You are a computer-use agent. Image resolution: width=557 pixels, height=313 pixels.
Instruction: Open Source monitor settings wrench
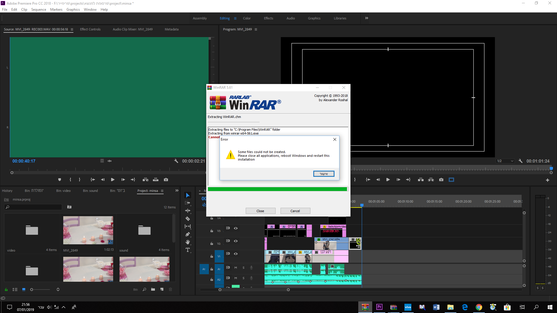[176, 161]
